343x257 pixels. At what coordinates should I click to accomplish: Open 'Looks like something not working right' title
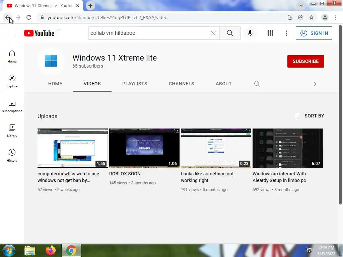207,177
